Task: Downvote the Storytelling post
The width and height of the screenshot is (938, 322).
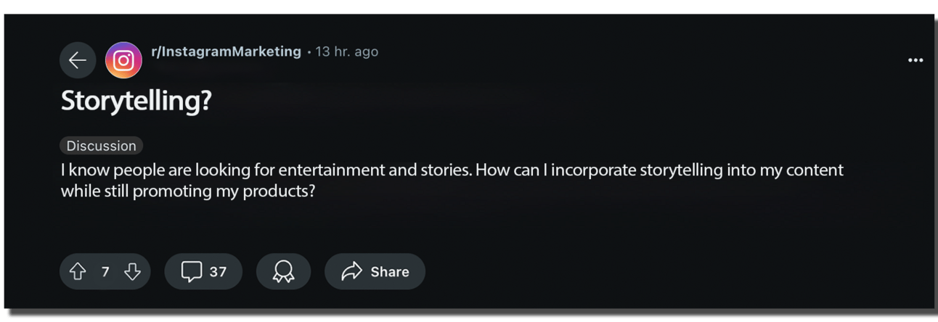Action: (x=132, y=272)
